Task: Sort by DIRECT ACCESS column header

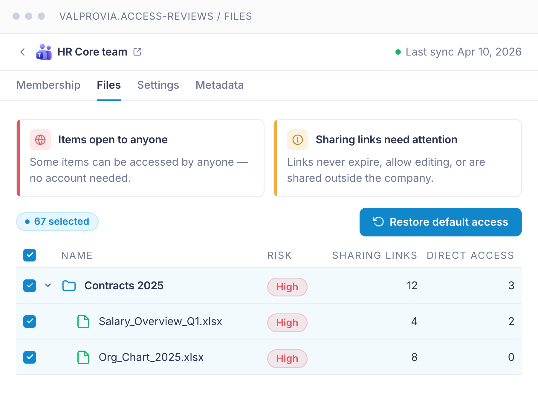Action: [470, 256]
